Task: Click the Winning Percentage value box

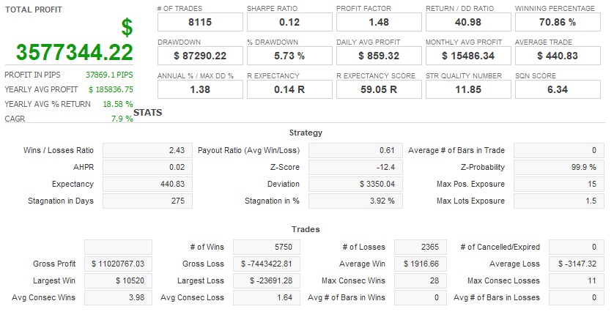Action: coord(556,22)
